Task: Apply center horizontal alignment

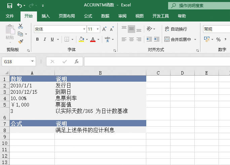Action: coord(131,39)
